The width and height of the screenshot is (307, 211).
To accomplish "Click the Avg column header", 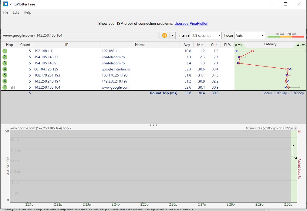I will tap(187, 45).
